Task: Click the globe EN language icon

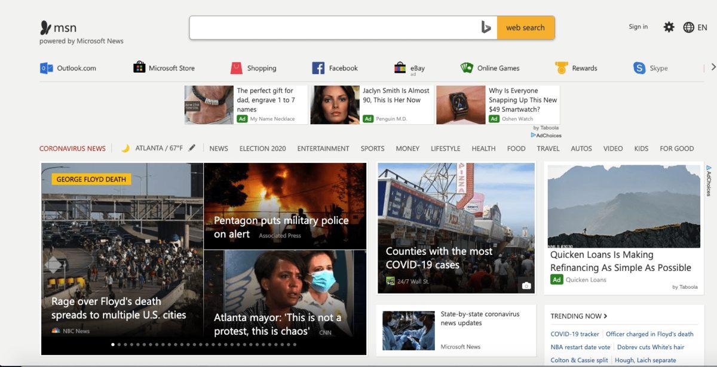Action: 688,27
